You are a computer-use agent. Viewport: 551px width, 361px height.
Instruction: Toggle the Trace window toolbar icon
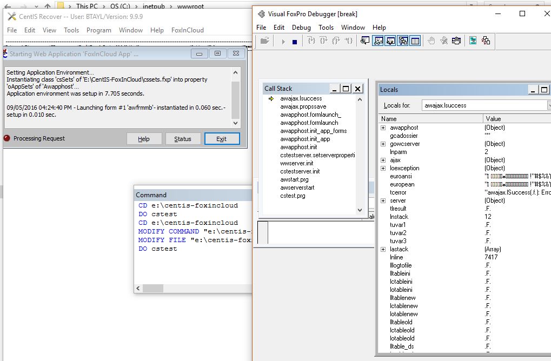(365, 41)
